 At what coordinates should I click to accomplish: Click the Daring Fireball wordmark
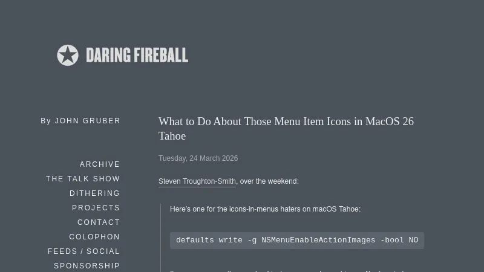coord(137,56)
